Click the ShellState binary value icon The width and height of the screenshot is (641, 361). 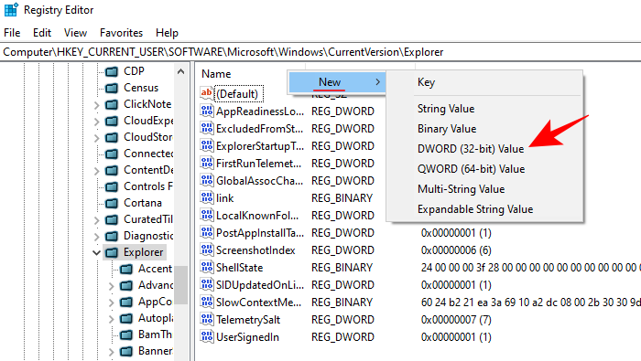point(206,267)
